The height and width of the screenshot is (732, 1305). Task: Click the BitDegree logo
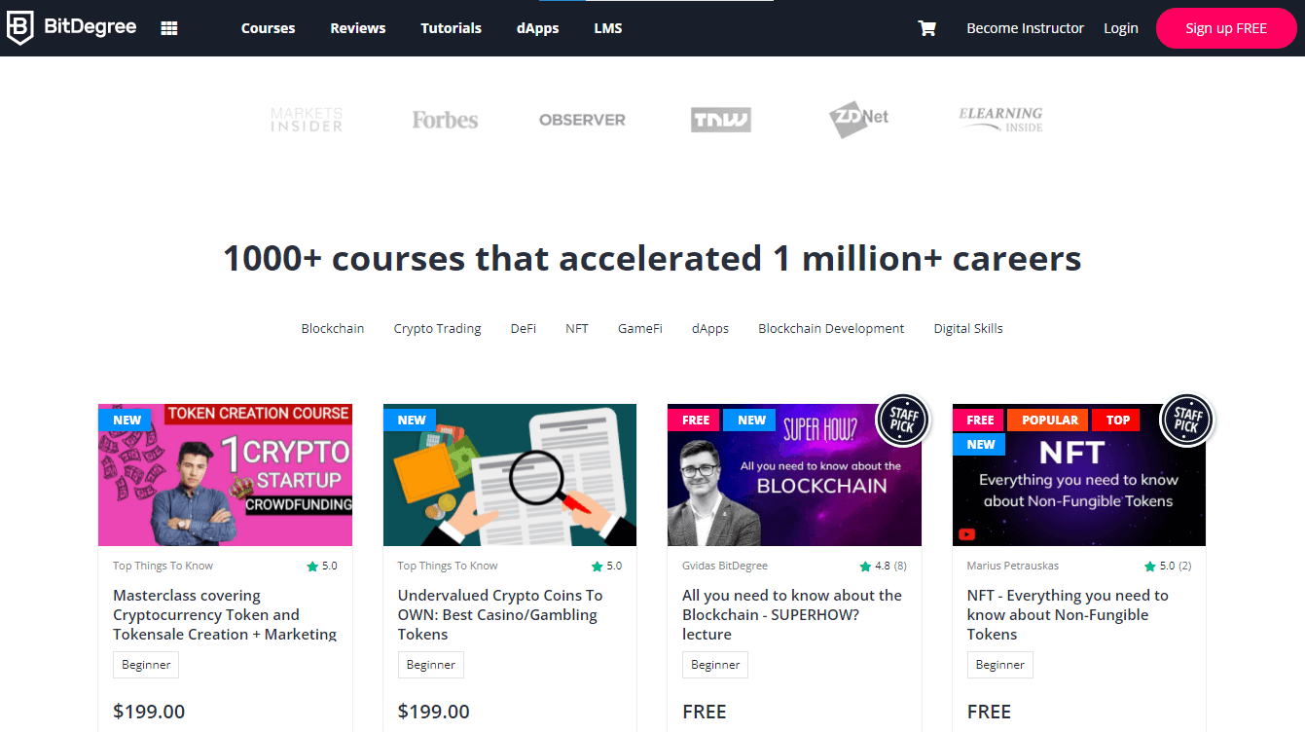pos(72,28)
